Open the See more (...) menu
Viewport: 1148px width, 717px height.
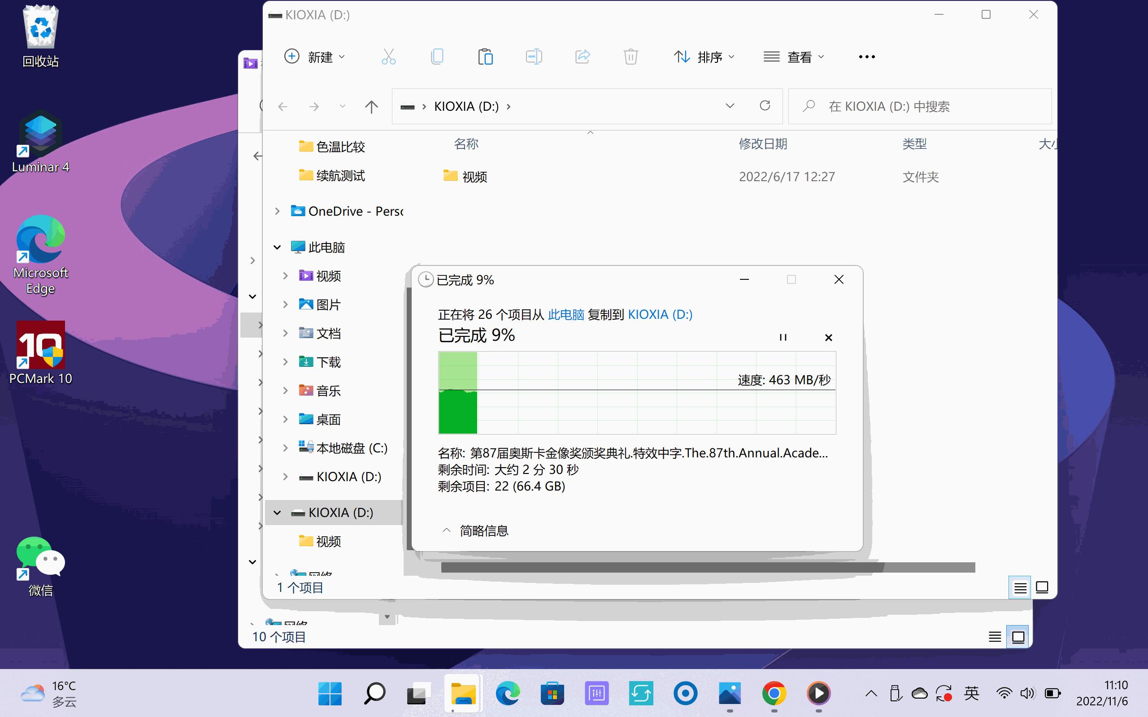point(866,56)
